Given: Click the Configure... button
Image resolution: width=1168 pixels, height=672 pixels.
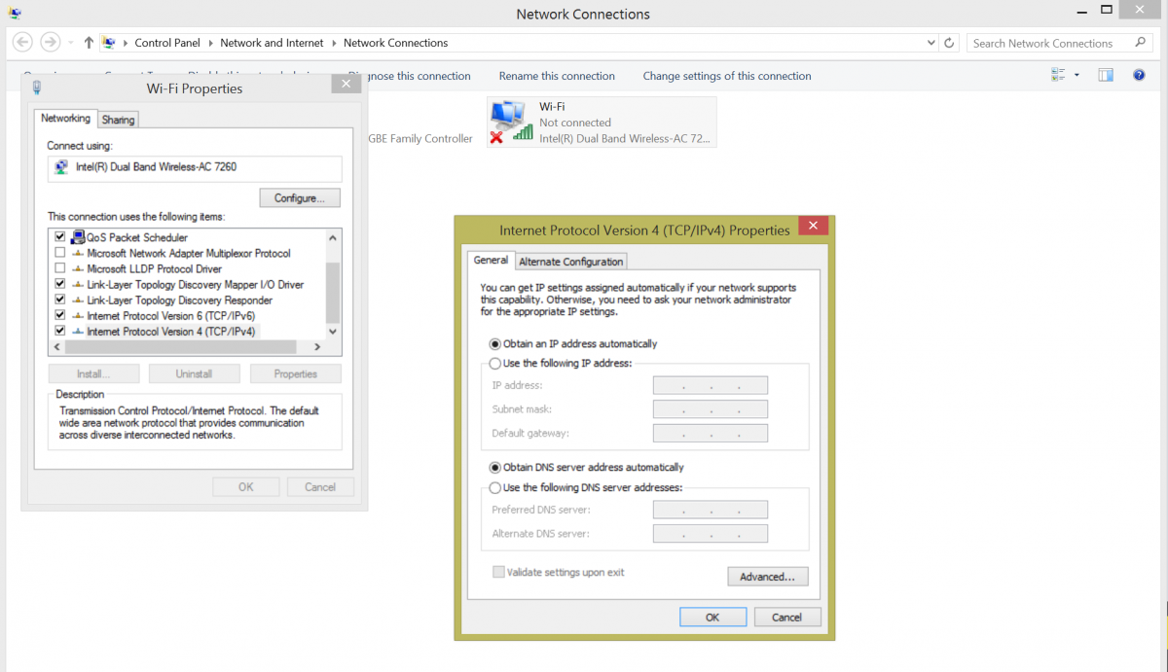Looking at the screenshot, I should pos(300,197).
